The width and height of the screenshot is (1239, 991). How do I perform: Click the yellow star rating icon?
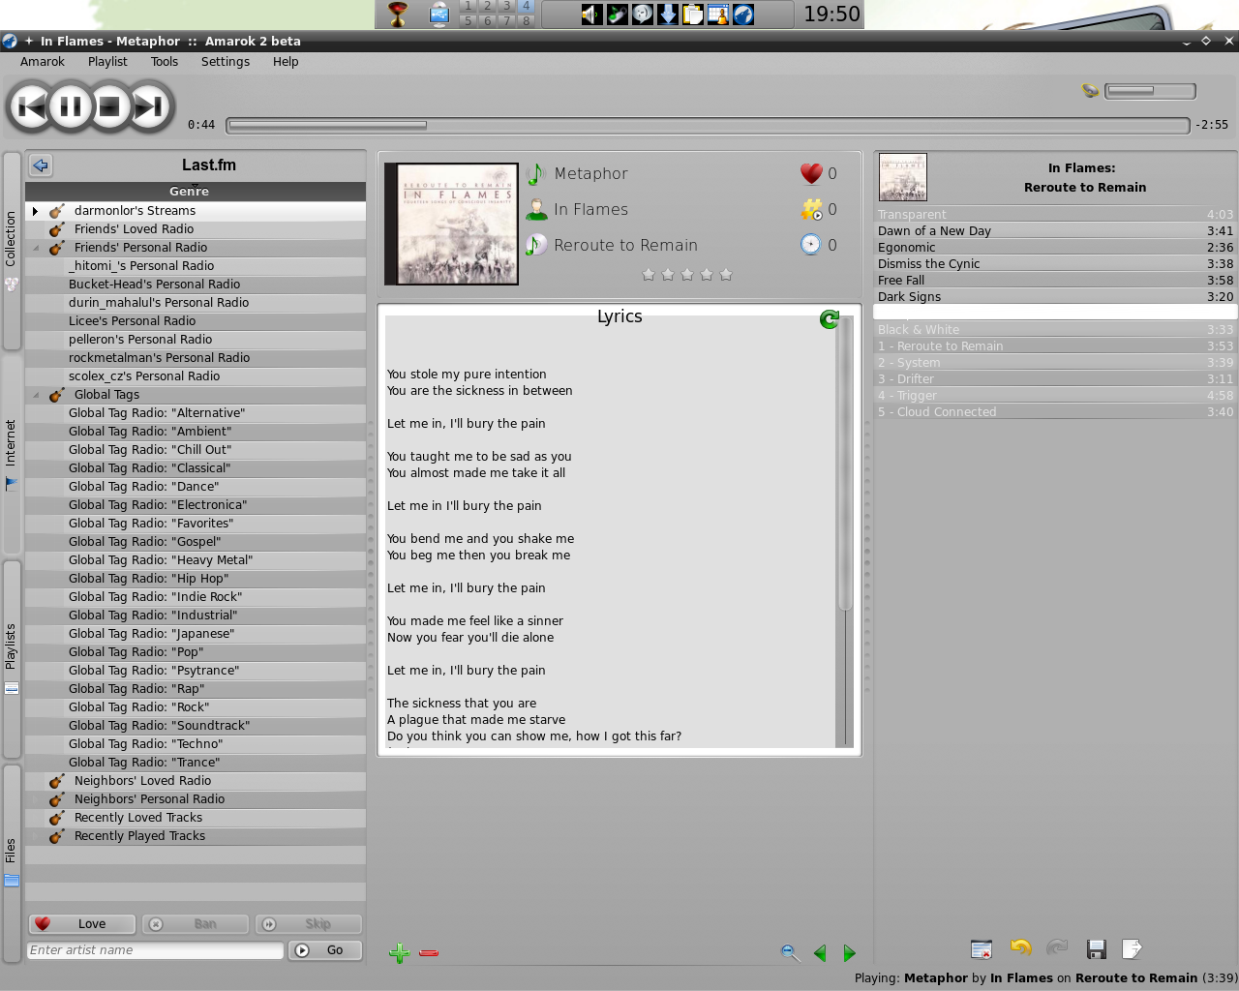tap(811, 209)
